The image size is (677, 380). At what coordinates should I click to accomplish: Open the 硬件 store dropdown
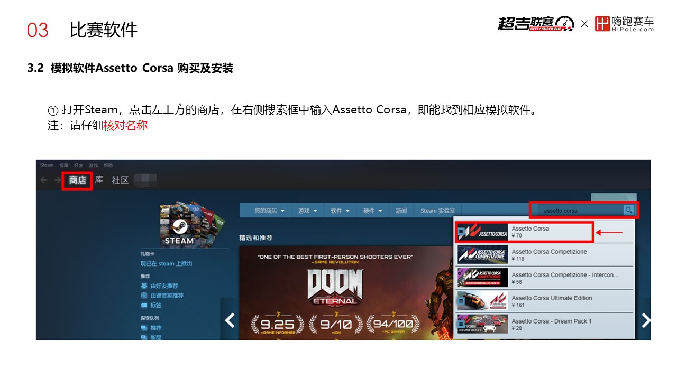pos(372,211)
